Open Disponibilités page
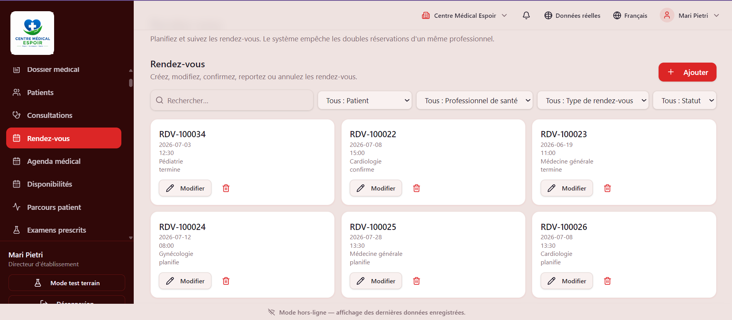This screenshot has height=320, width=732. pyautogui.click(x=64, y=184)
